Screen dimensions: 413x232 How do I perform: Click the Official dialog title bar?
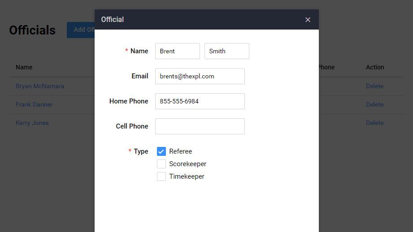click(x=197, y=20)
